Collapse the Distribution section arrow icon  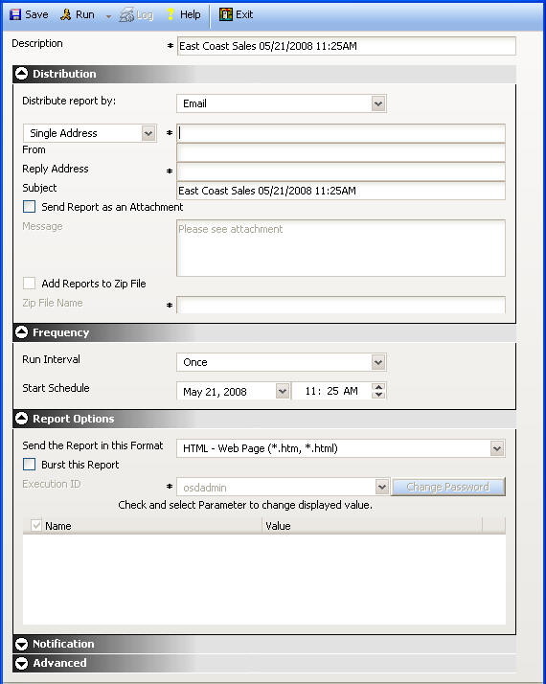click(x=21, y=74)
